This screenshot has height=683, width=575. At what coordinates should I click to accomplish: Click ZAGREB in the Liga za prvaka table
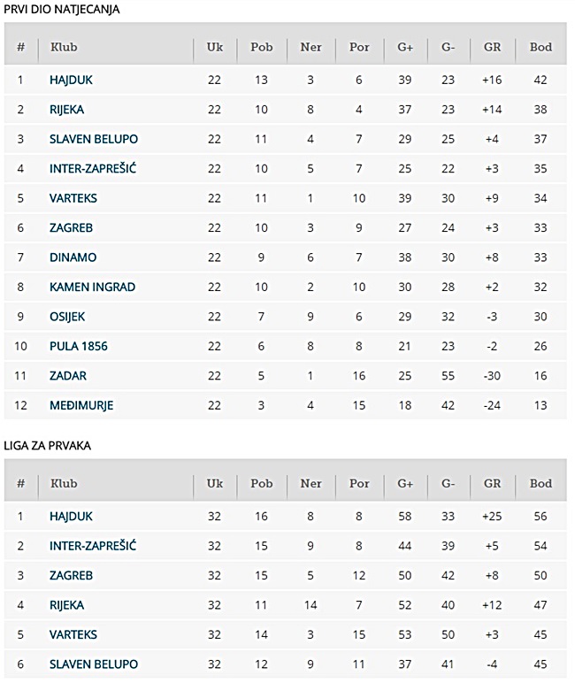(71, 576)
